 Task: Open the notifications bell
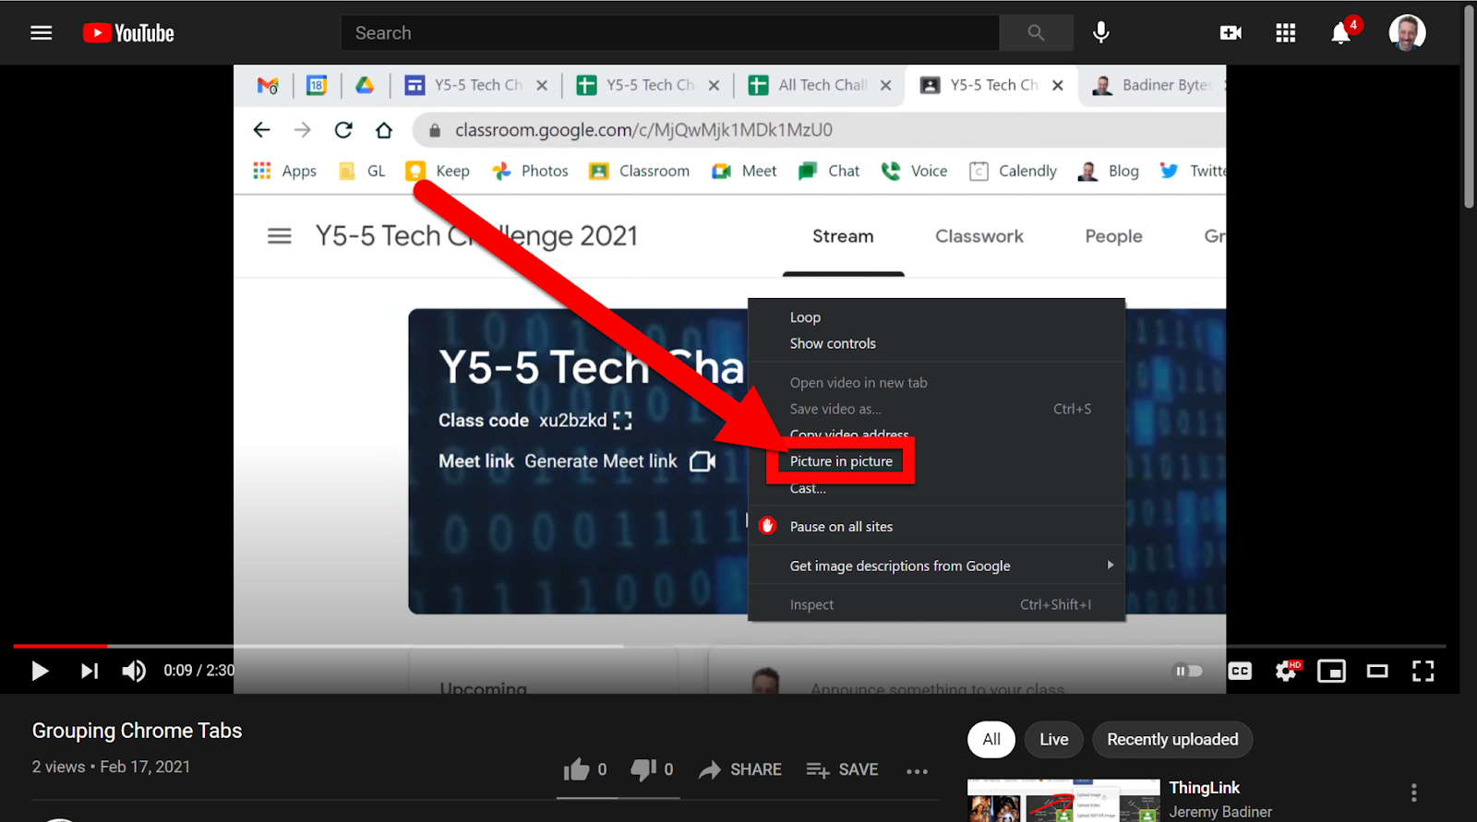click(1340, 33)
